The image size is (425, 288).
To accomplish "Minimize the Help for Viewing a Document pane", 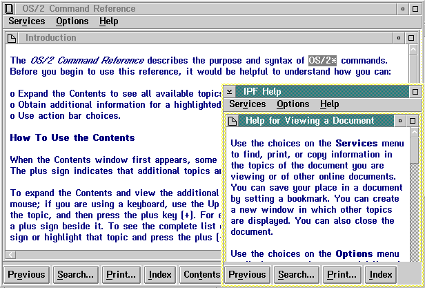I will [400, 121].
